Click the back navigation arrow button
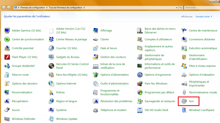The height and width of the screenshot is (123, 220). (3, 7)
